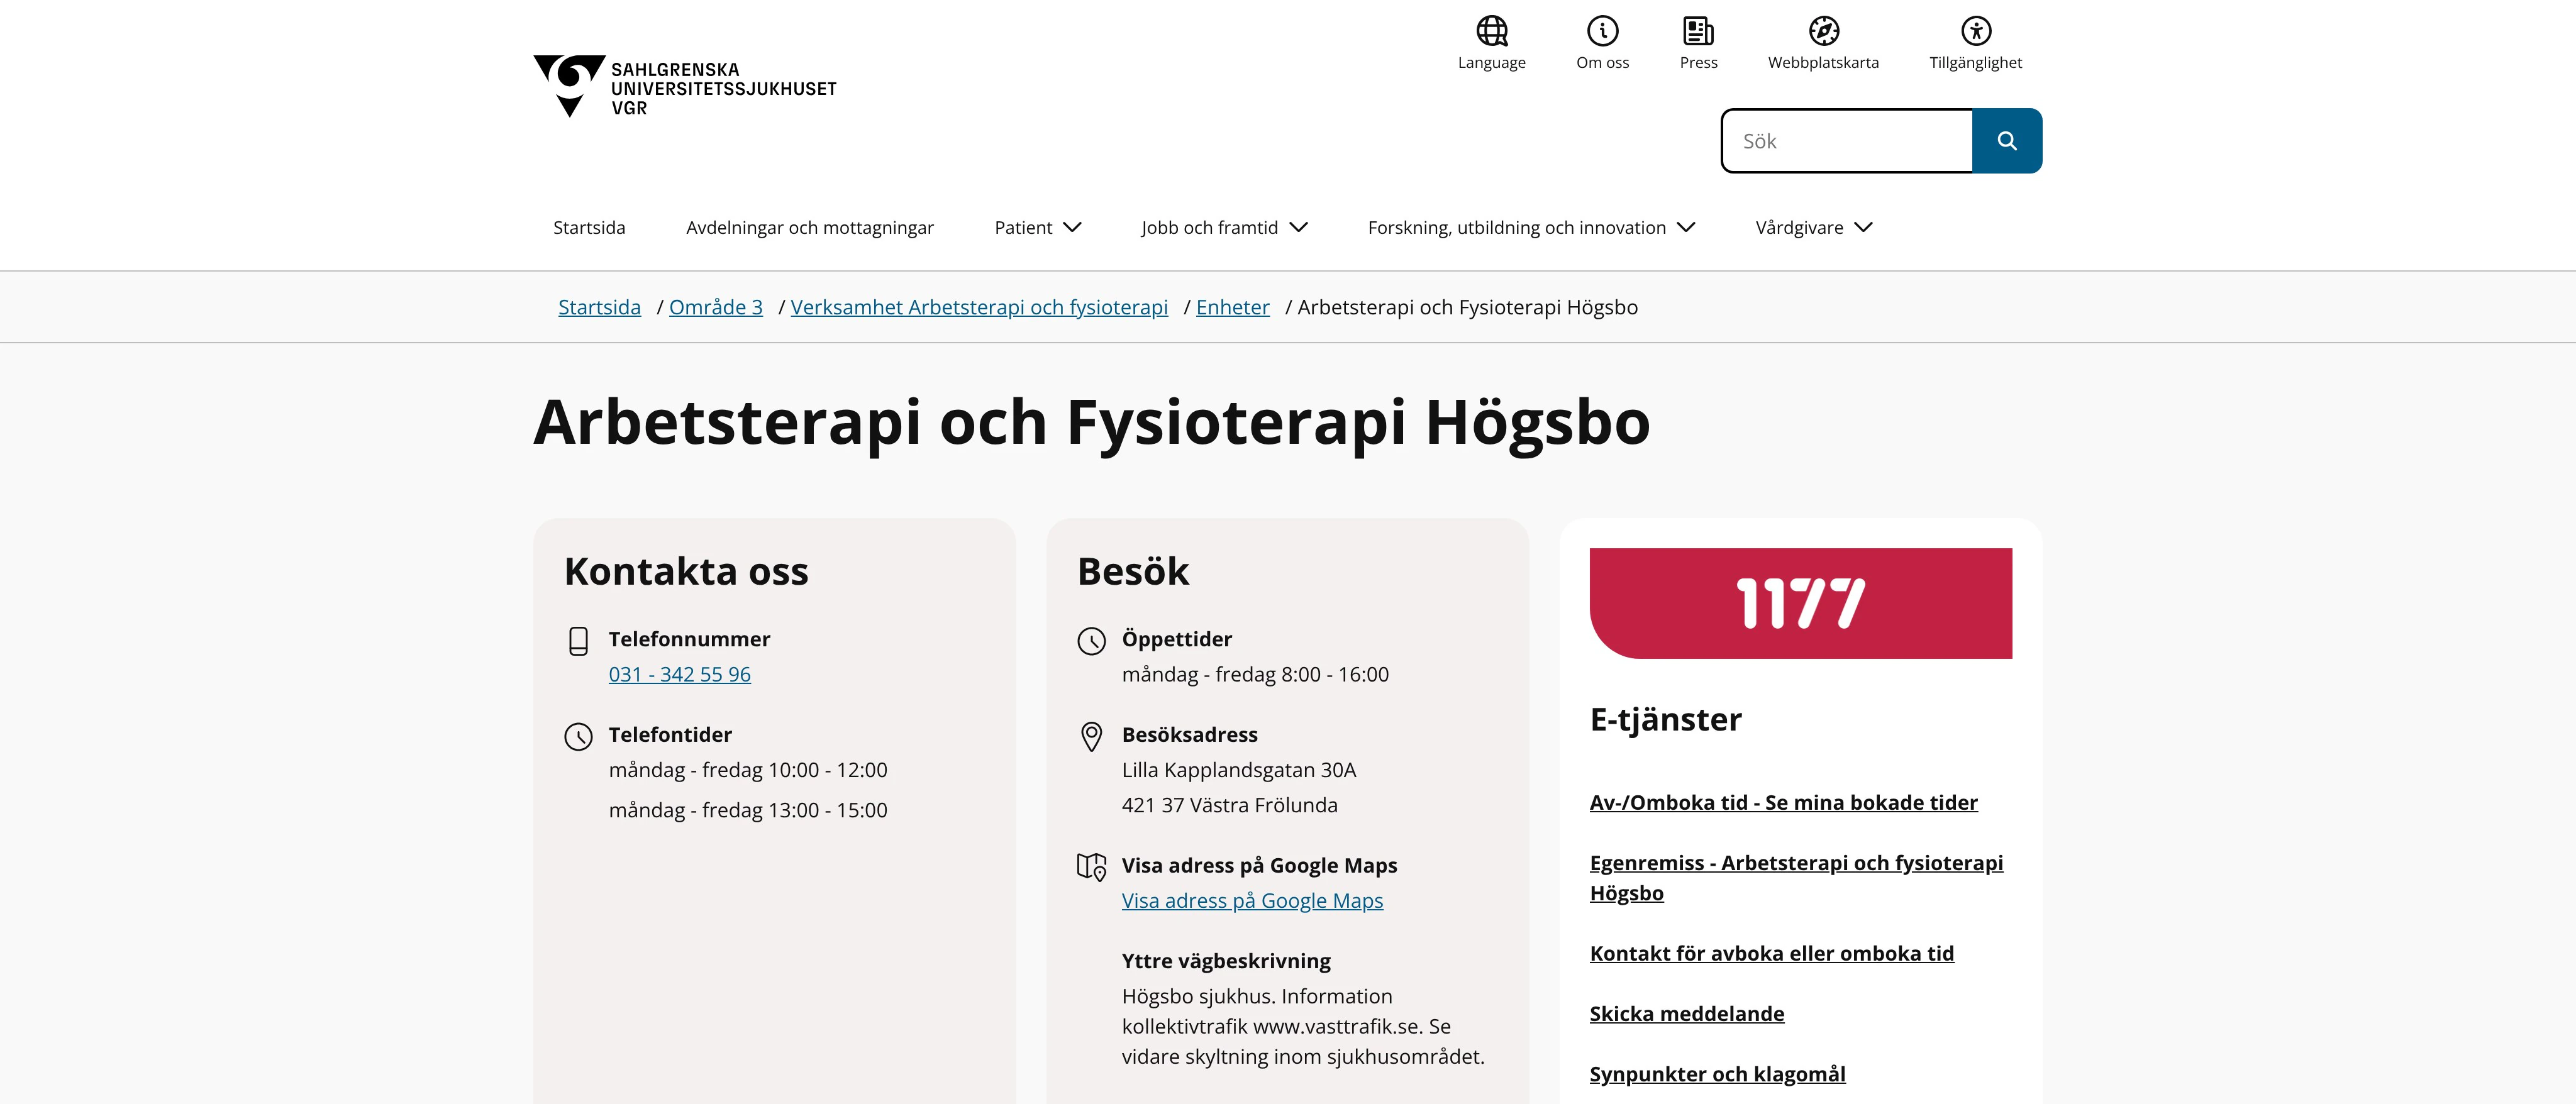Click the Besöksadress label
The height and width of the screenshot is (1104, 2576).
pyautogui.click(x=1189, y=735)
